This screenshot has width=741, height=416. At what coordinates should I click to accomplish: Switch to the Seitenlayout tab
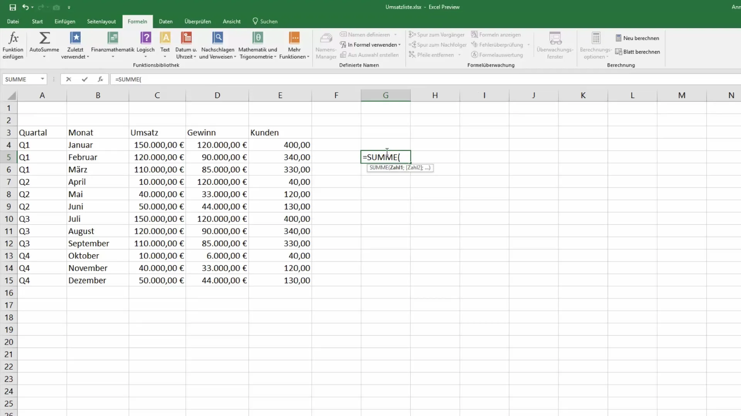point(102,22)
